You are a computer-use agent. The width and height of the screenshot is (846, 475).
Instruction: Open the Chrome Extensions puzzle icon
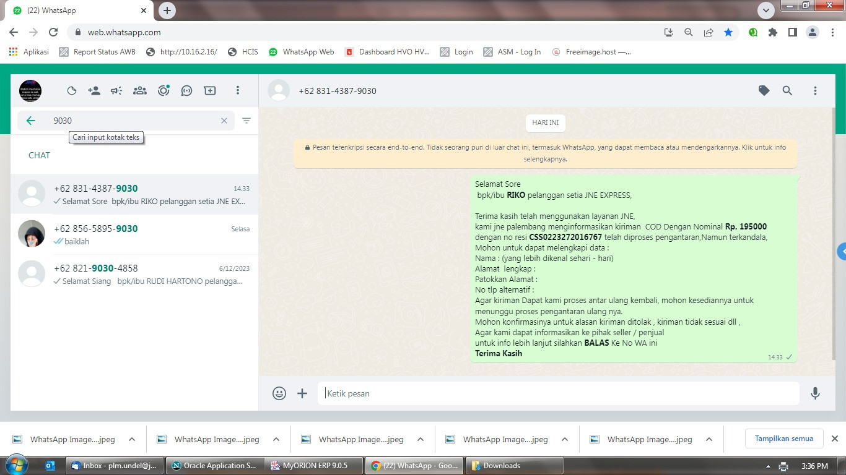(x=773, y=32)
